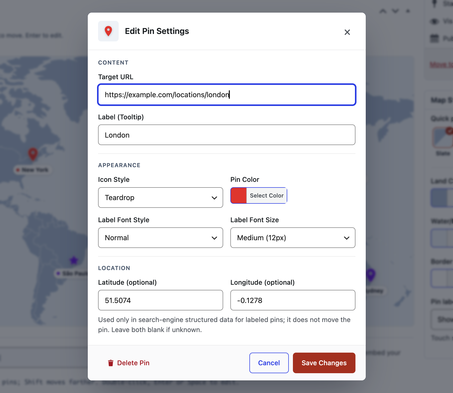Select the purple star pin for São Paulo
Viewport: 453px width, 393px height.
coord(74,261)
